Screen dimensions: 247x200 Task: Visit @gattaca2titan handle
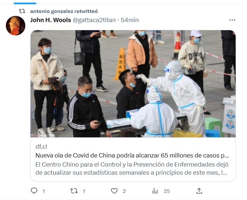(94, 20)
